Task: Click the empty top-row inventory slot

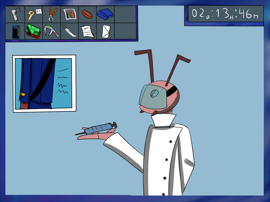Action: click(125, 14)
